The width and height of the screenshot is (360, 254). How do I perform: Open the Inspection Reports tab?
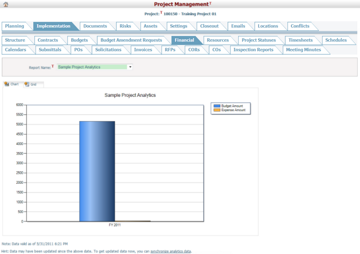coord(253,49)
